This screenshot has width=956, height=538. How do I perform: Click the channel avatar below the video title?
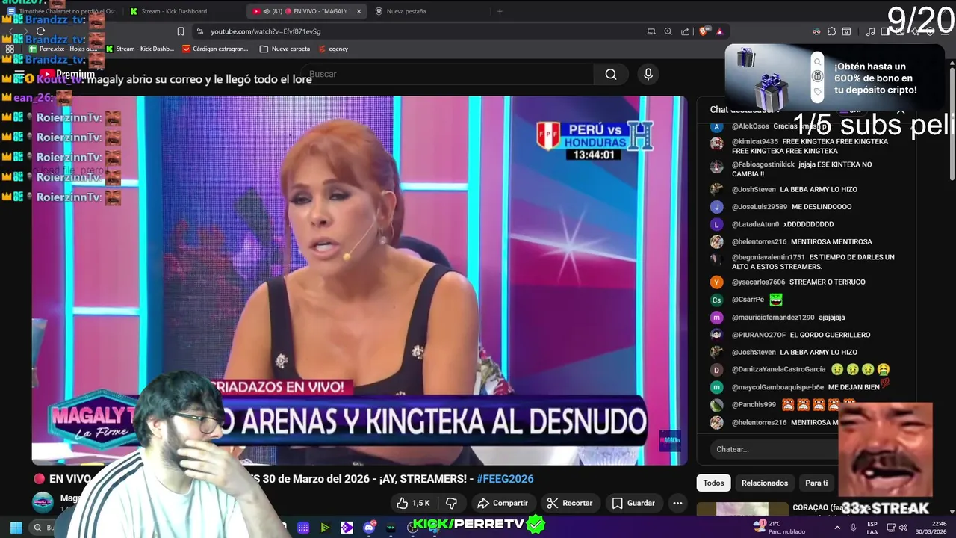click(x=43, y=502)
